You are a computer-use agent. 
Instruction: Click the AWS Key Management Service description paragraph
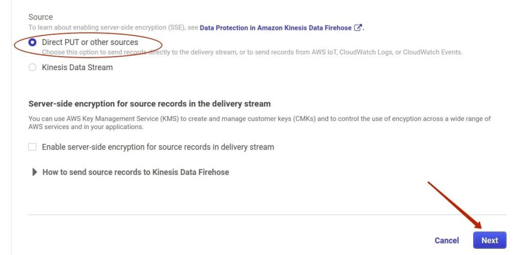click(x=259, y=123)
